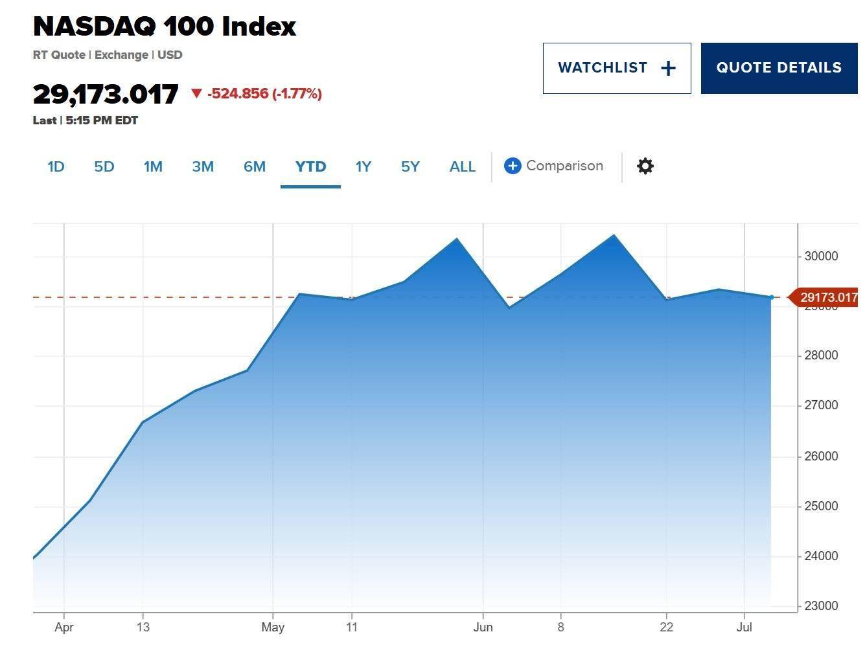Click the plus icon in Watchlist button
The width and height of the screenshot is (865, 645).
click(x=668, y=69)
